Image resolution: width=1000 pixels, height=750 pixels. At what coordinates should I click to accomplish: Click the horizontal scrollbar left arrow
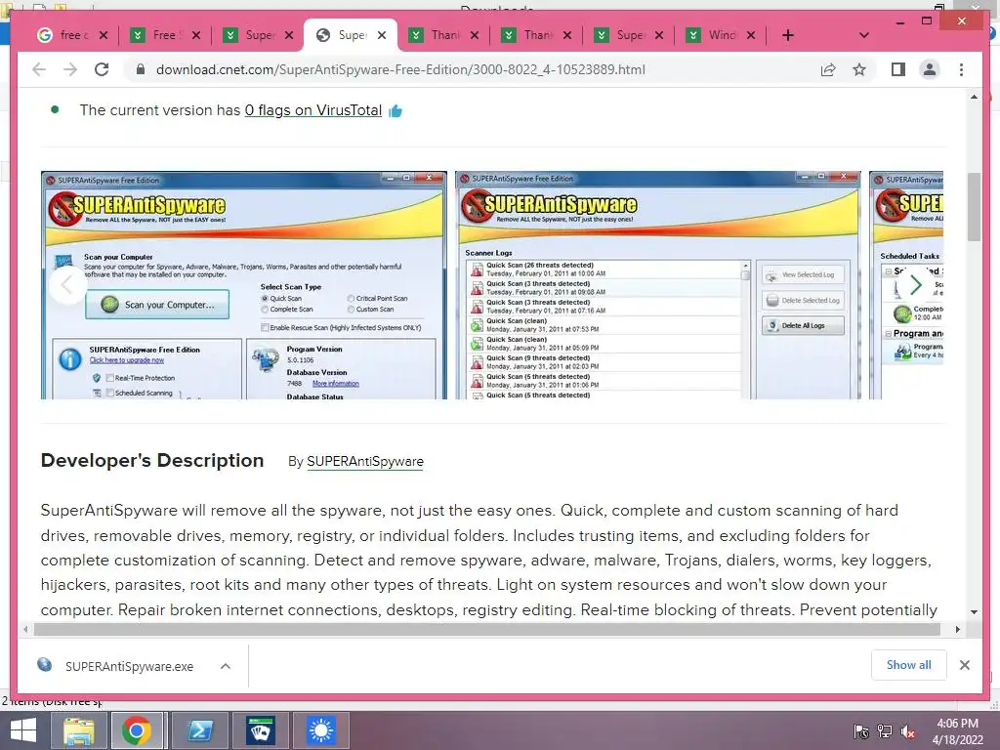point(25,630)
